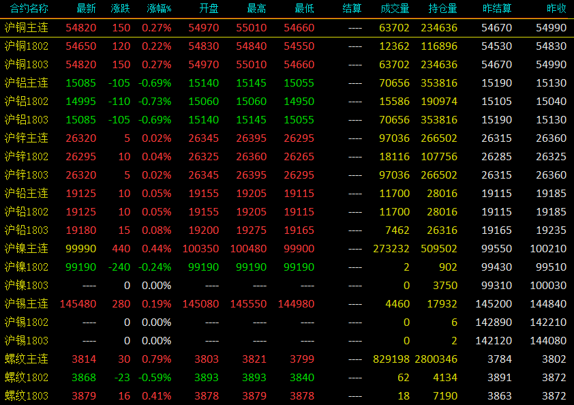Select the 沪锡主连 contract row
574x405 pixels.
tap(287, 304)
